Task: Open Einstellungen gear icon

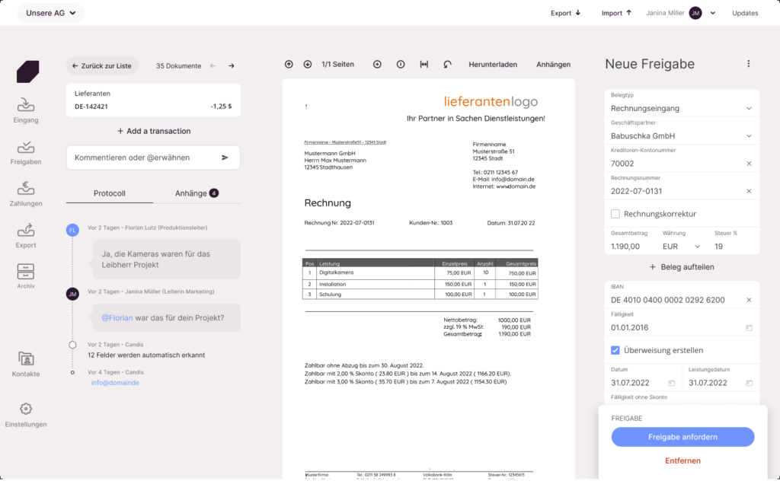Action: pyautogui.click(x=26, y=409)
